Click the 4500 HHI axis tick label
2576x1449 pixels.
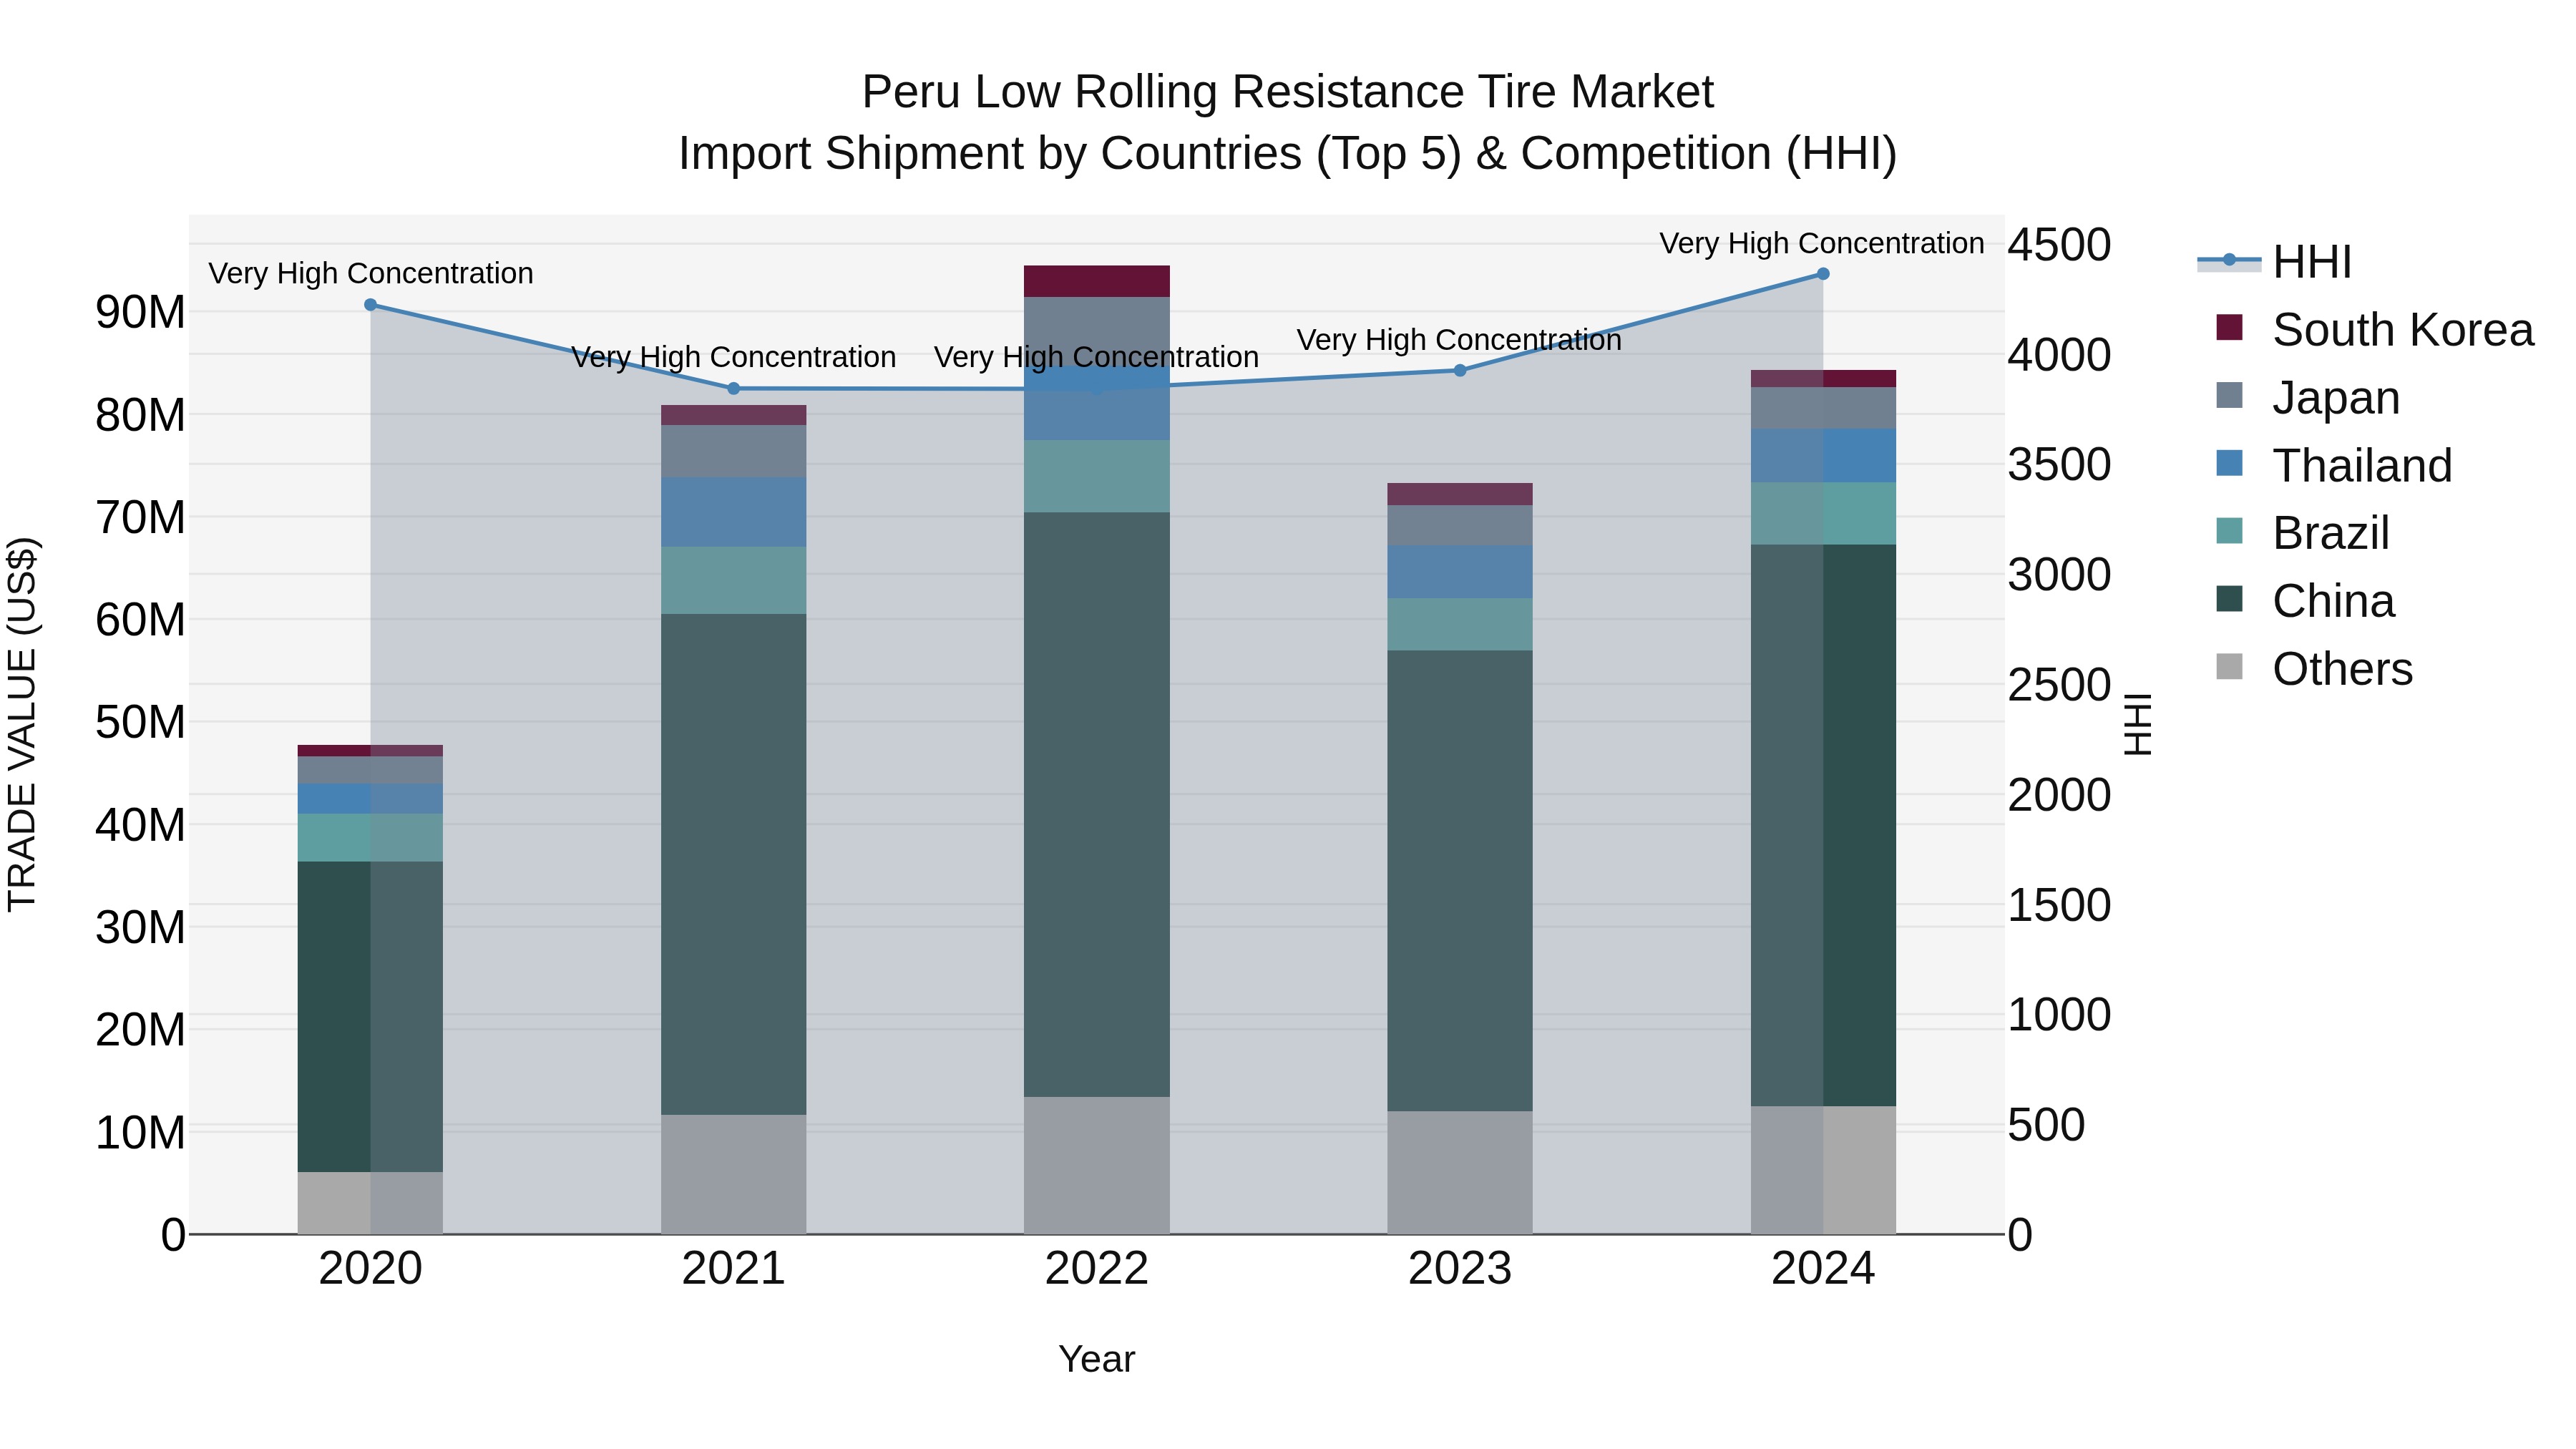point(2060,244)
